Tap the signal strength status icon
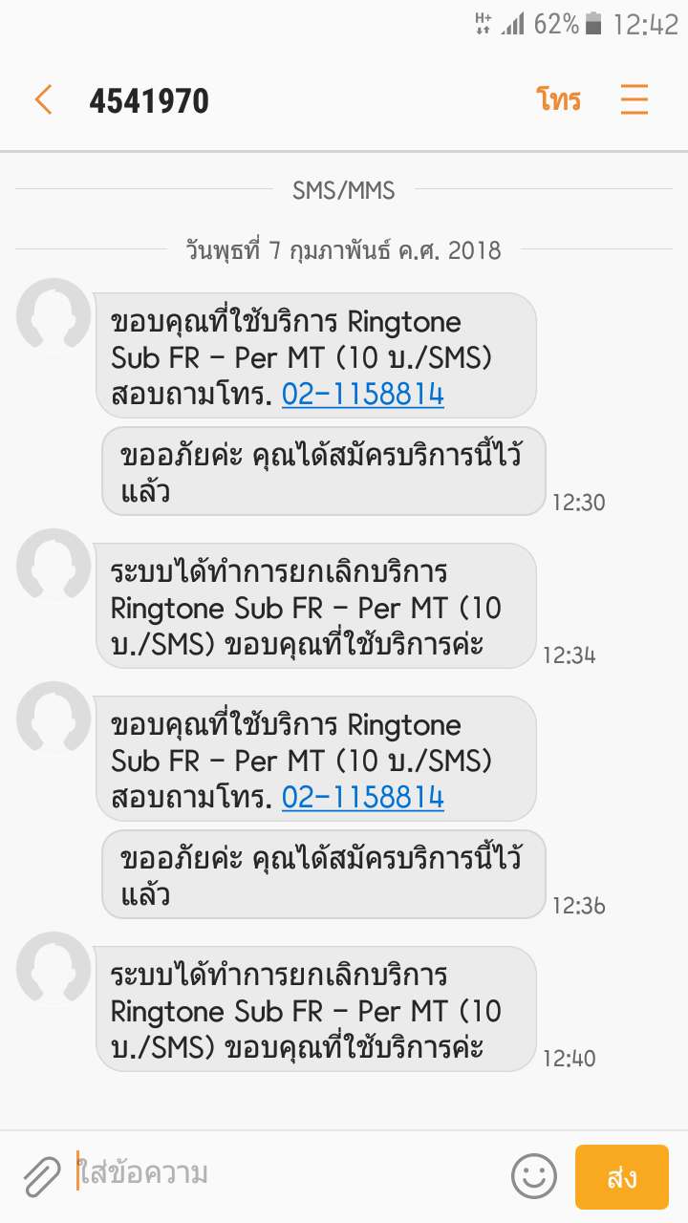Image resolution: width=688 pixels, height=1223 pixels. (x=513, y=25)
